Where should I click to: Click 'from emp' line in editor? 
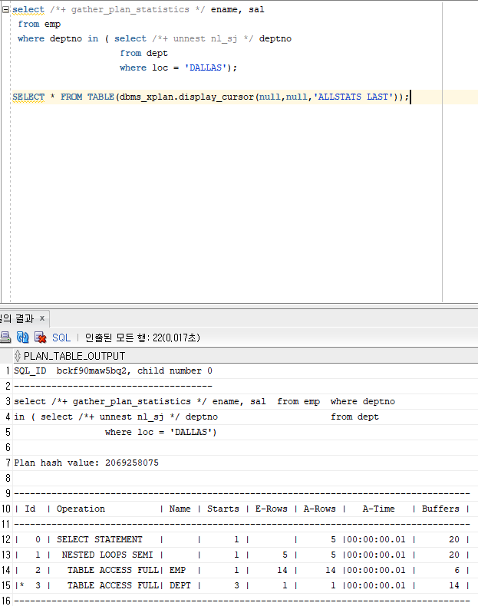click(39, 24)
